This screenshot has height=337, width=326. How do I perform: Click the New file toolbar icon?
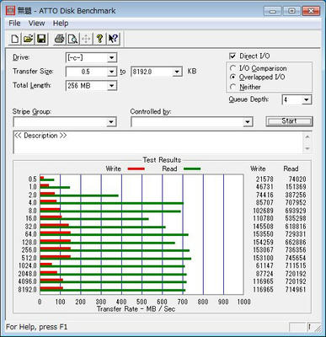(x=14, y=39)
